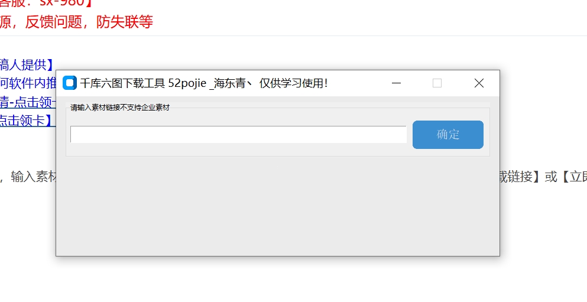
Task: Click the label 请输入素材链接不支持企业素材
Action: pos(120,108)
